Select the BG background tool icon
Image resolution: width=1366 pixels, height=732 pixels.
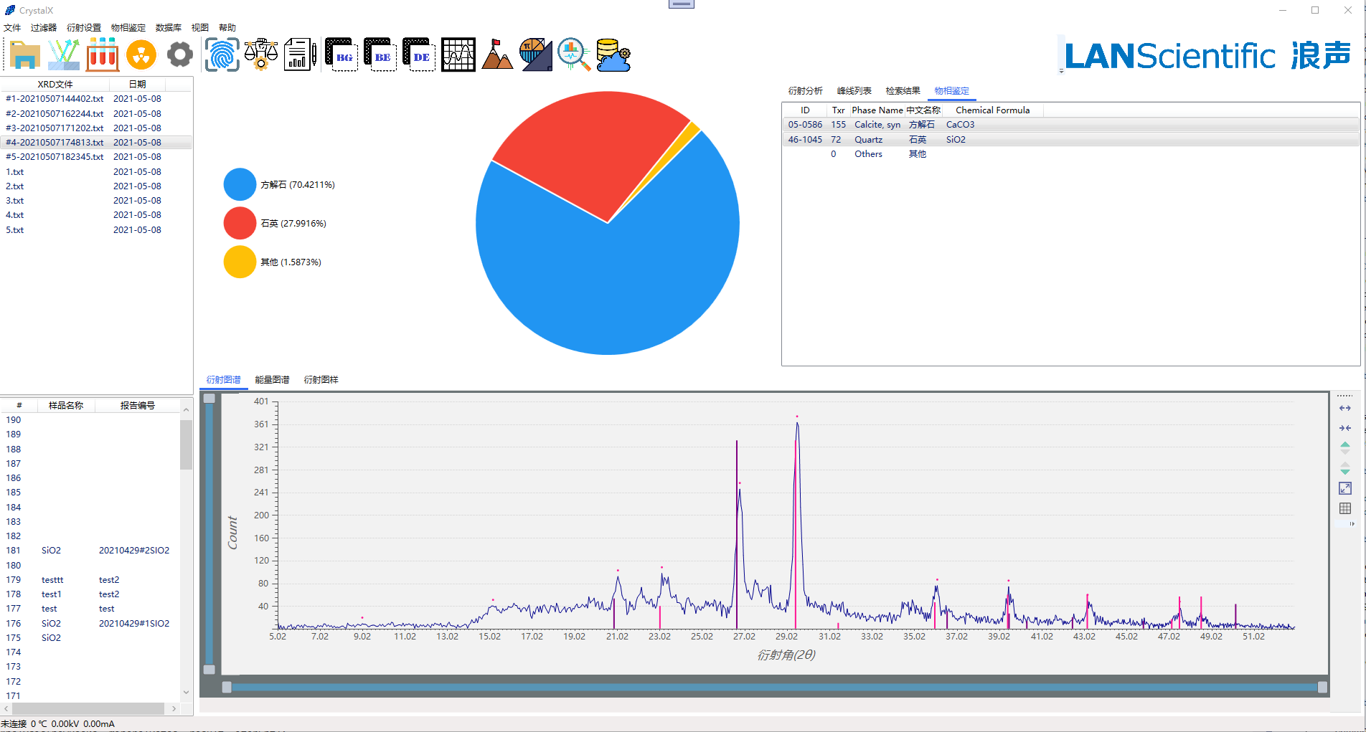(x=341, y=55)
